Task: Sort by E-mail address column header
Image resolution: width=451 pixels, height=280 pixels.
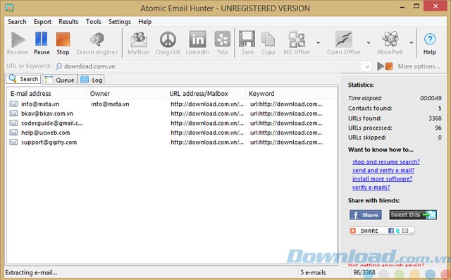Action: [x=47, y=94]
